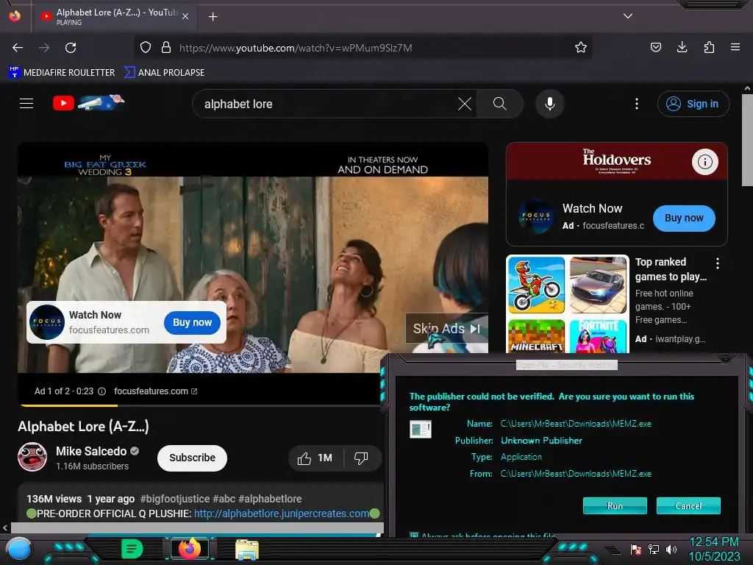Open the MEDIAFIRE ROULETTER bookmark
The height and width of the screenshot is (565, 753).
62,73
